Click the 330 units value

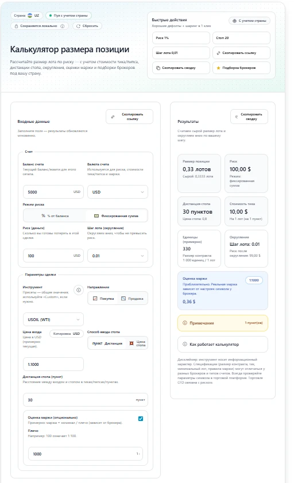187,249
